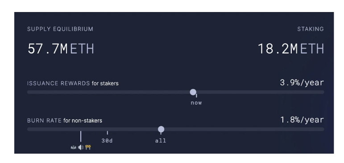The width and height of the screenshot is (344, 163).
Task: Click the speaker emoji icon below burn slider
Action: [81, 147]
